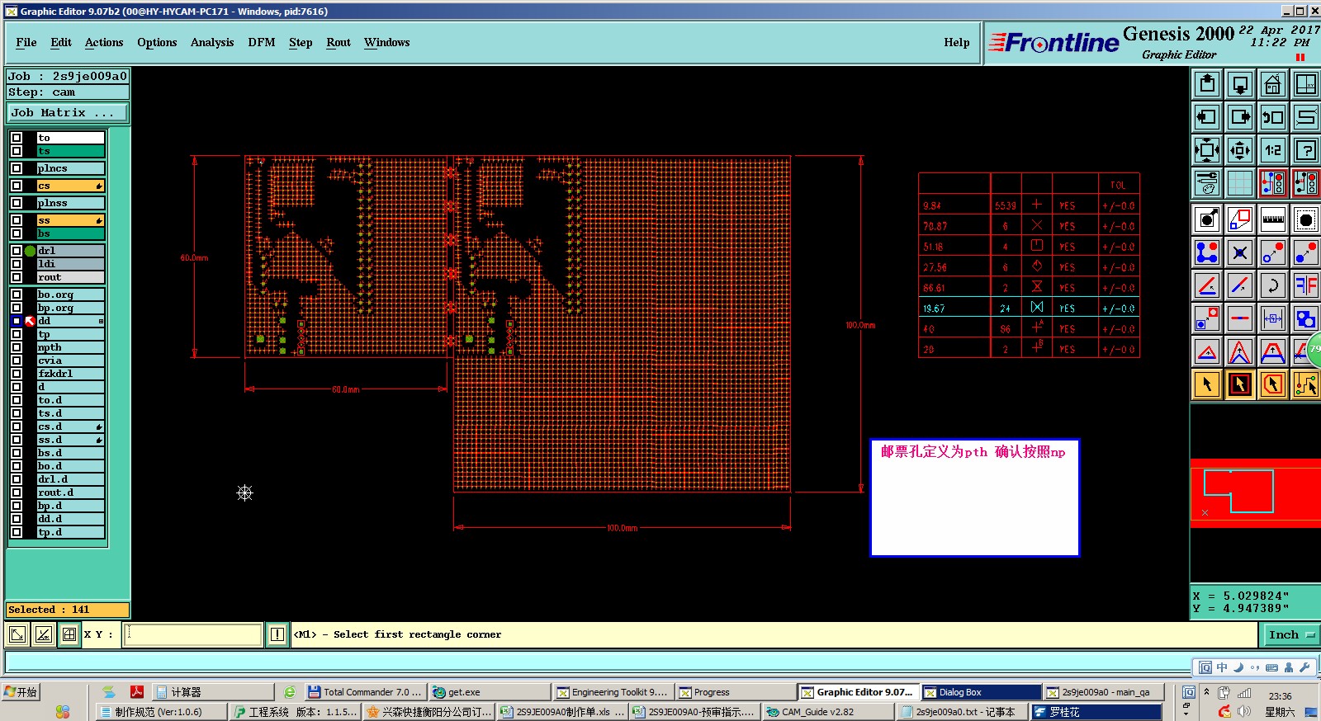This screenshot has width=1321, height=721.
Task: Click the home view icon
Action: point(1273,84)
